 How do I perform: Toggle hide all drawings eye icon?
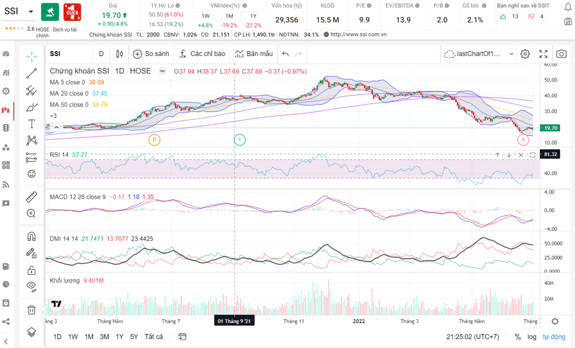(x=31, y=287)
